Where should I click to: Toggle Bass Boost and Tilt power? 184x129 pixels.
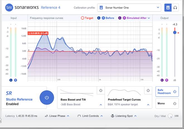(x=101, y=90)
